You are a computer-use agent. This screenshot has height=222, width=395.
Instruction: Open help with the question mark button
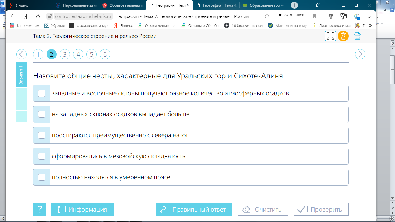point(39,209)
